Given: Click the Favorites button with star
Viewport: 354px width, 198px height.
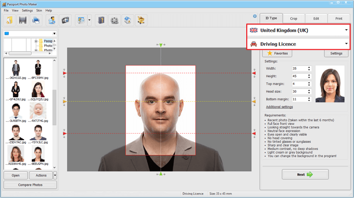Looking at the screenshot, I should [277, 53].
